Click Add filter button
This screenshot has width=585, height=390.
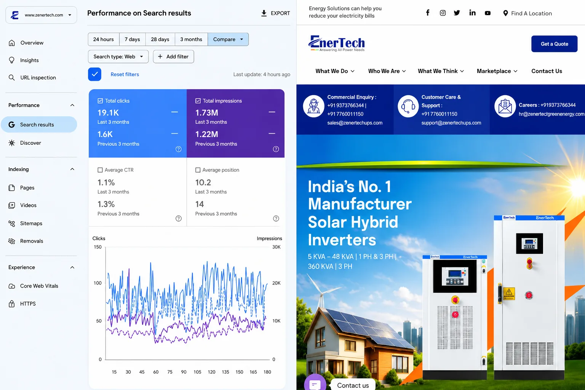(173, 57)
